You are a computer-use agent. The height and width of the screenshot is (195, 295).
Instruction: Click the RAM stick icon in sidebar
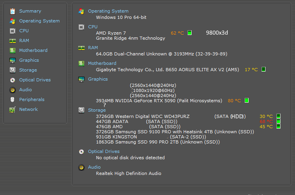point(13,40)
